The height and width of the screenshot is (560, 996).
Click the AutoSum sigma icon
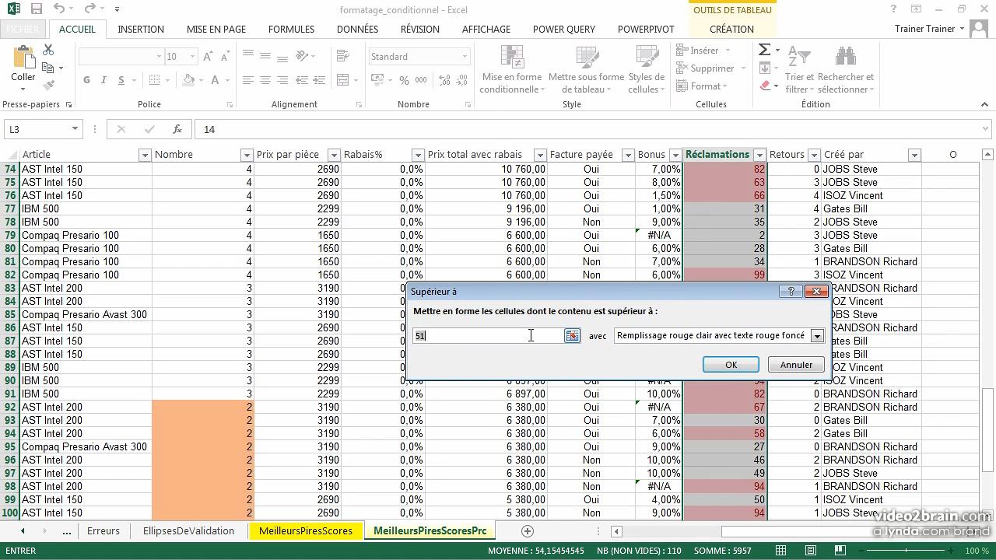[x=765, y=50]
